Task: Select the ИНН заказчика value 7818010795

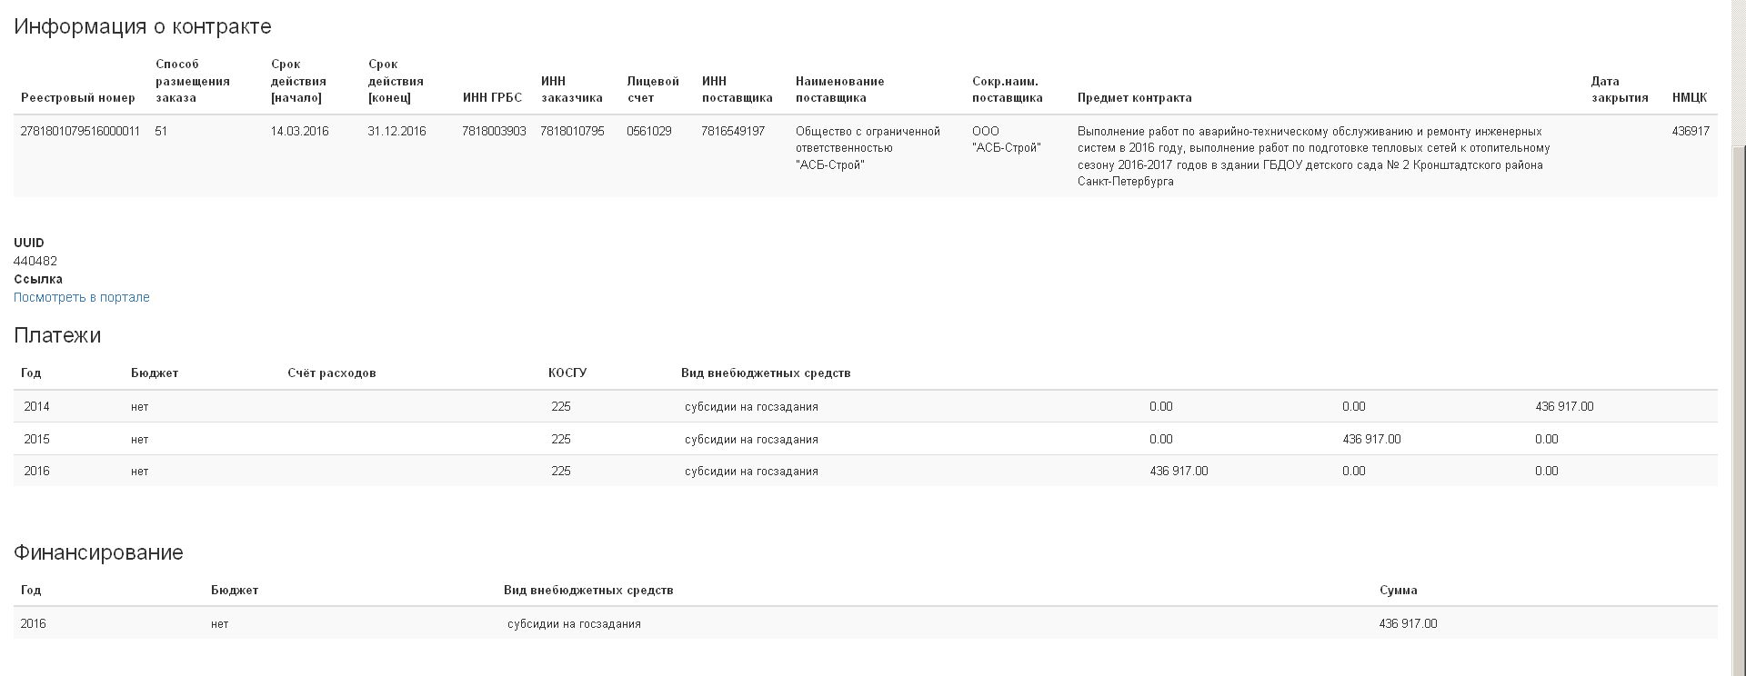Action: click(x=572, y=132)
